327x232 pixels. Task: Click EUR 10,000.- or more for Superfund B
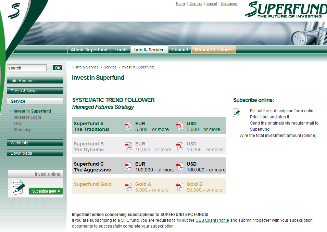[153, 147]
